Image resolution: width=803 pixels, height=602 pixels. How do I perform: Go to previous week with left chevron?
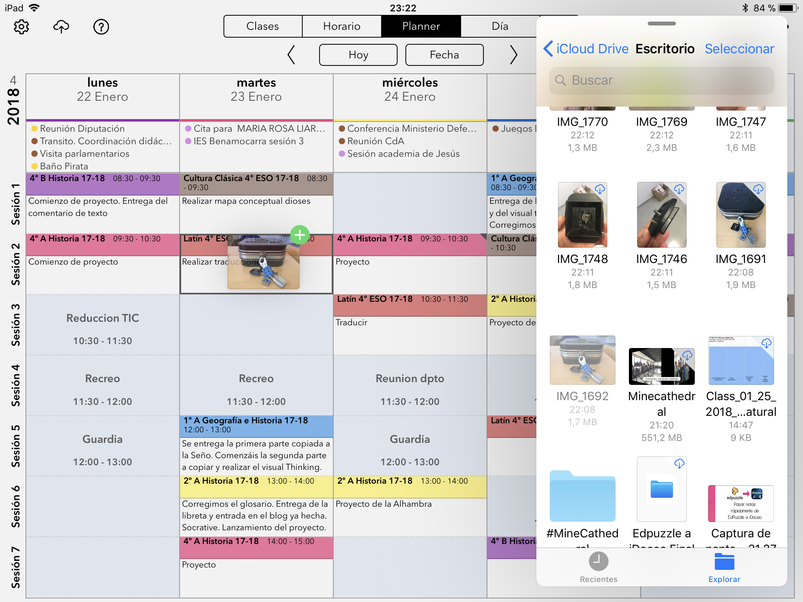[x=291, y=54]
